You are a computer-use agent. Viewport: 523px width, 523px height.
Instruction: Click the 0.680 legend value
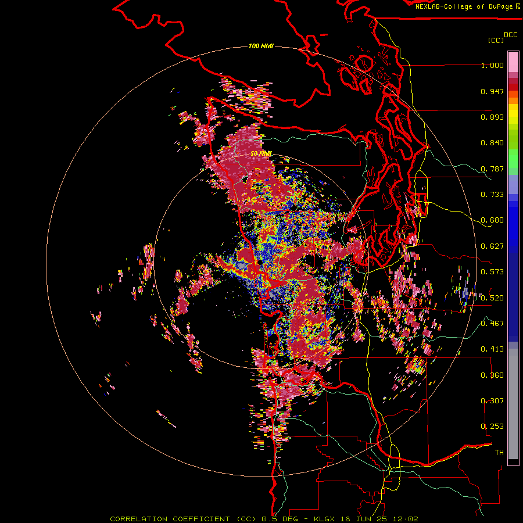pos(492,220)
